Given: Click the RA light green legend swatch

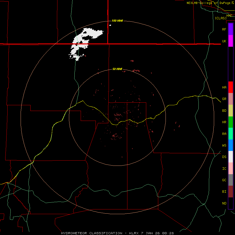Looking at the screenshot, I should click(231, 134).
